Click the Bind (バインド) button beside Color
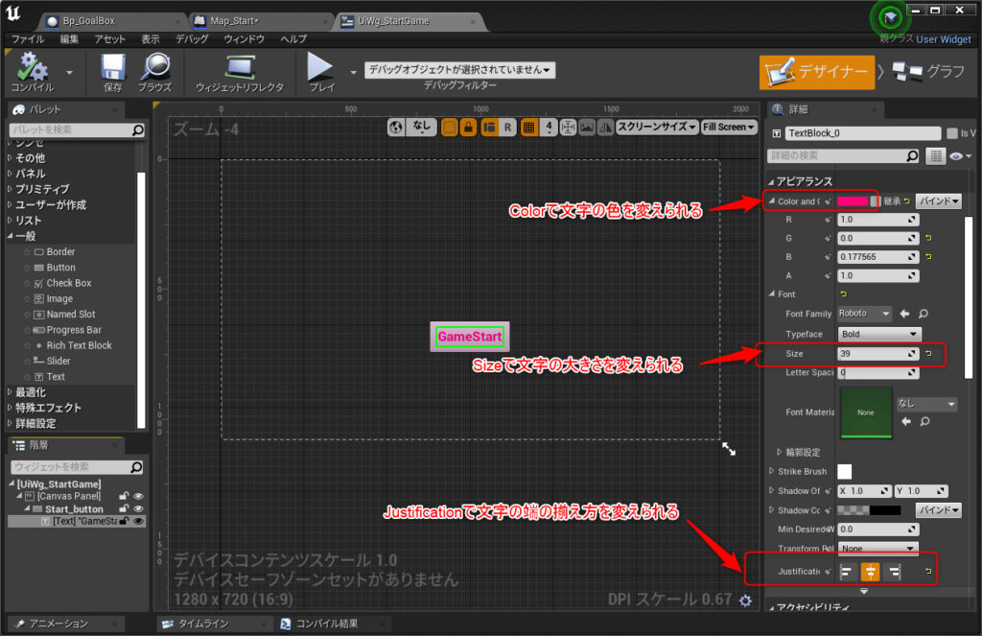The height and width of the screenshot is (636, 982). click(x=938, y=201)
